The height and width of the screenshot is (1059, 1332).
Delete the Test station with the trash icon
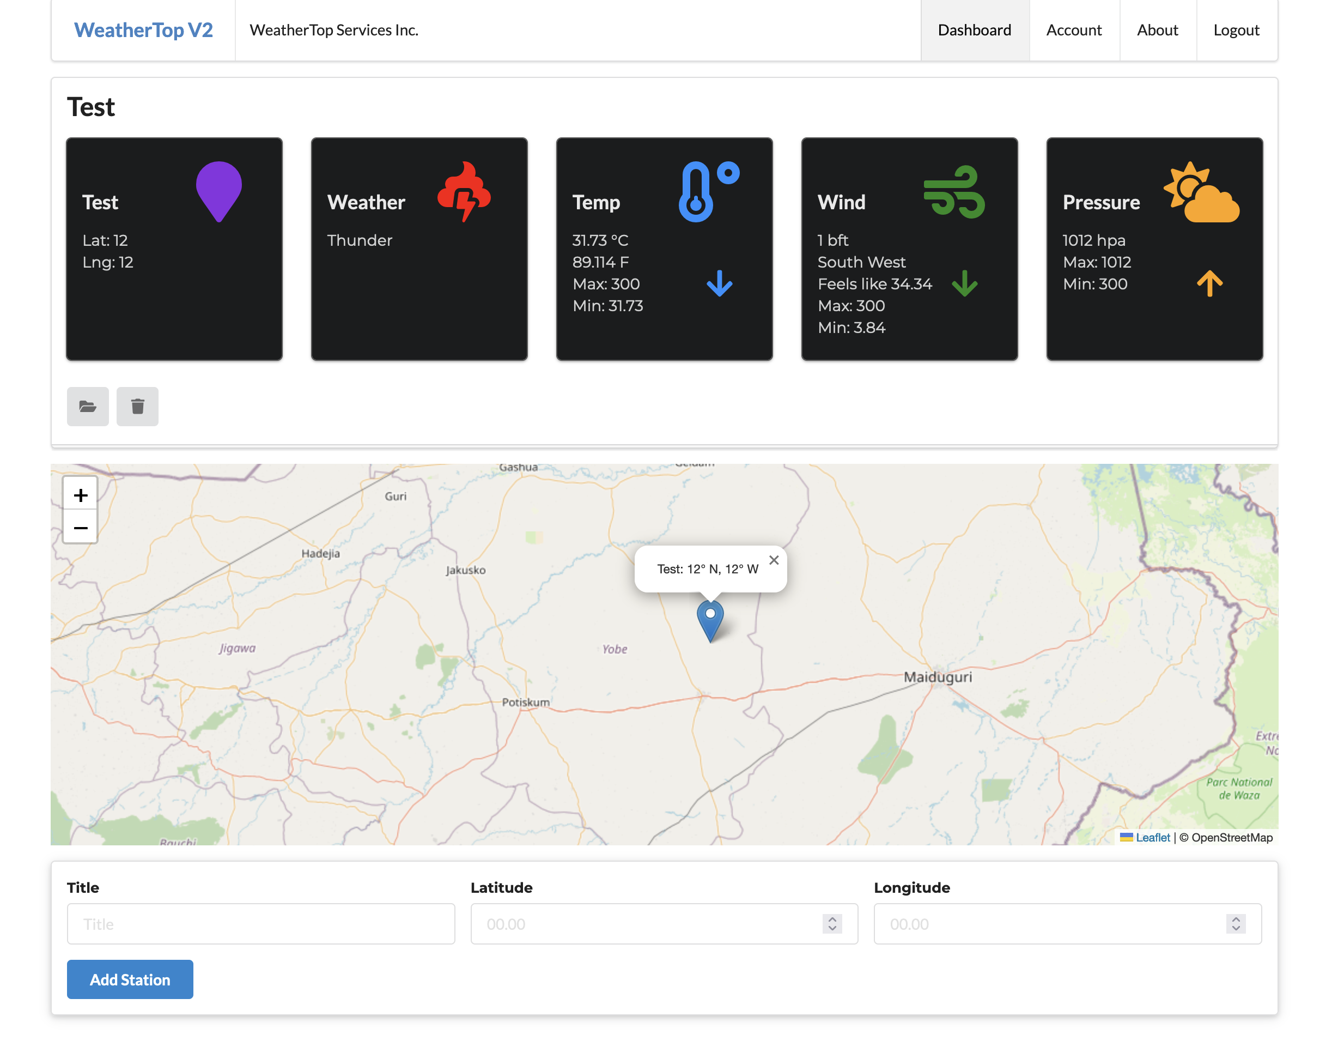137,406
